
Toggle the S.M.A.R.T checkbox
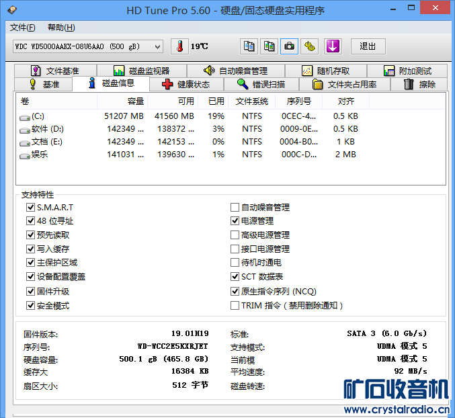tap(30, 207)
